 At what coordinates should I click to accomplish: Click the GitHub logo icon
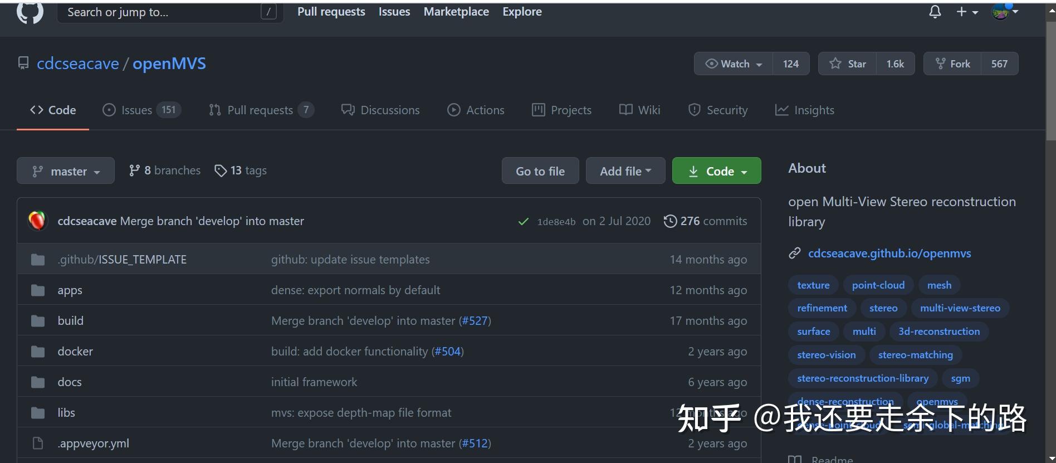30,12
